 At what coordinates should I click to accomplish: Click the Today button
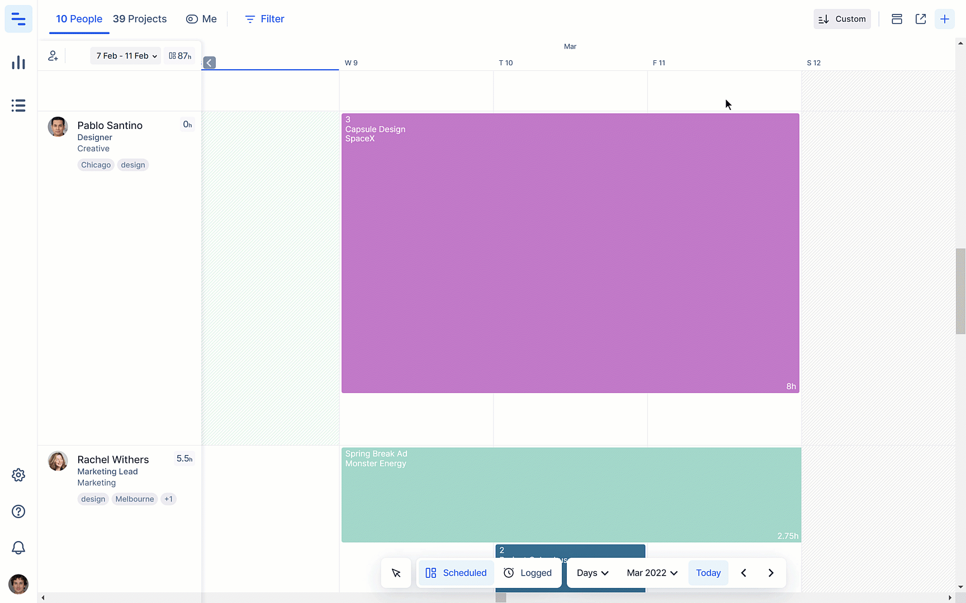pos(708,572)
